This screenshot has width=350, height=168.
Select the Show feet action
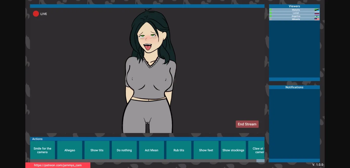pyautogui.click(x=206, y=150)
